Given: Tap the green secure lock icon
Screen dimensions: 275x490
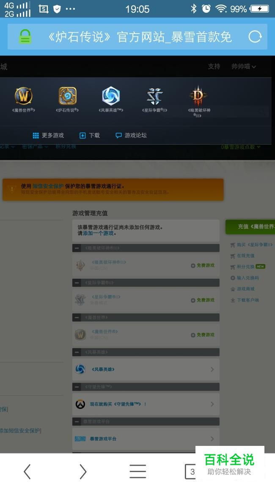Looking at the screenshot, I should tap(25, 36).
